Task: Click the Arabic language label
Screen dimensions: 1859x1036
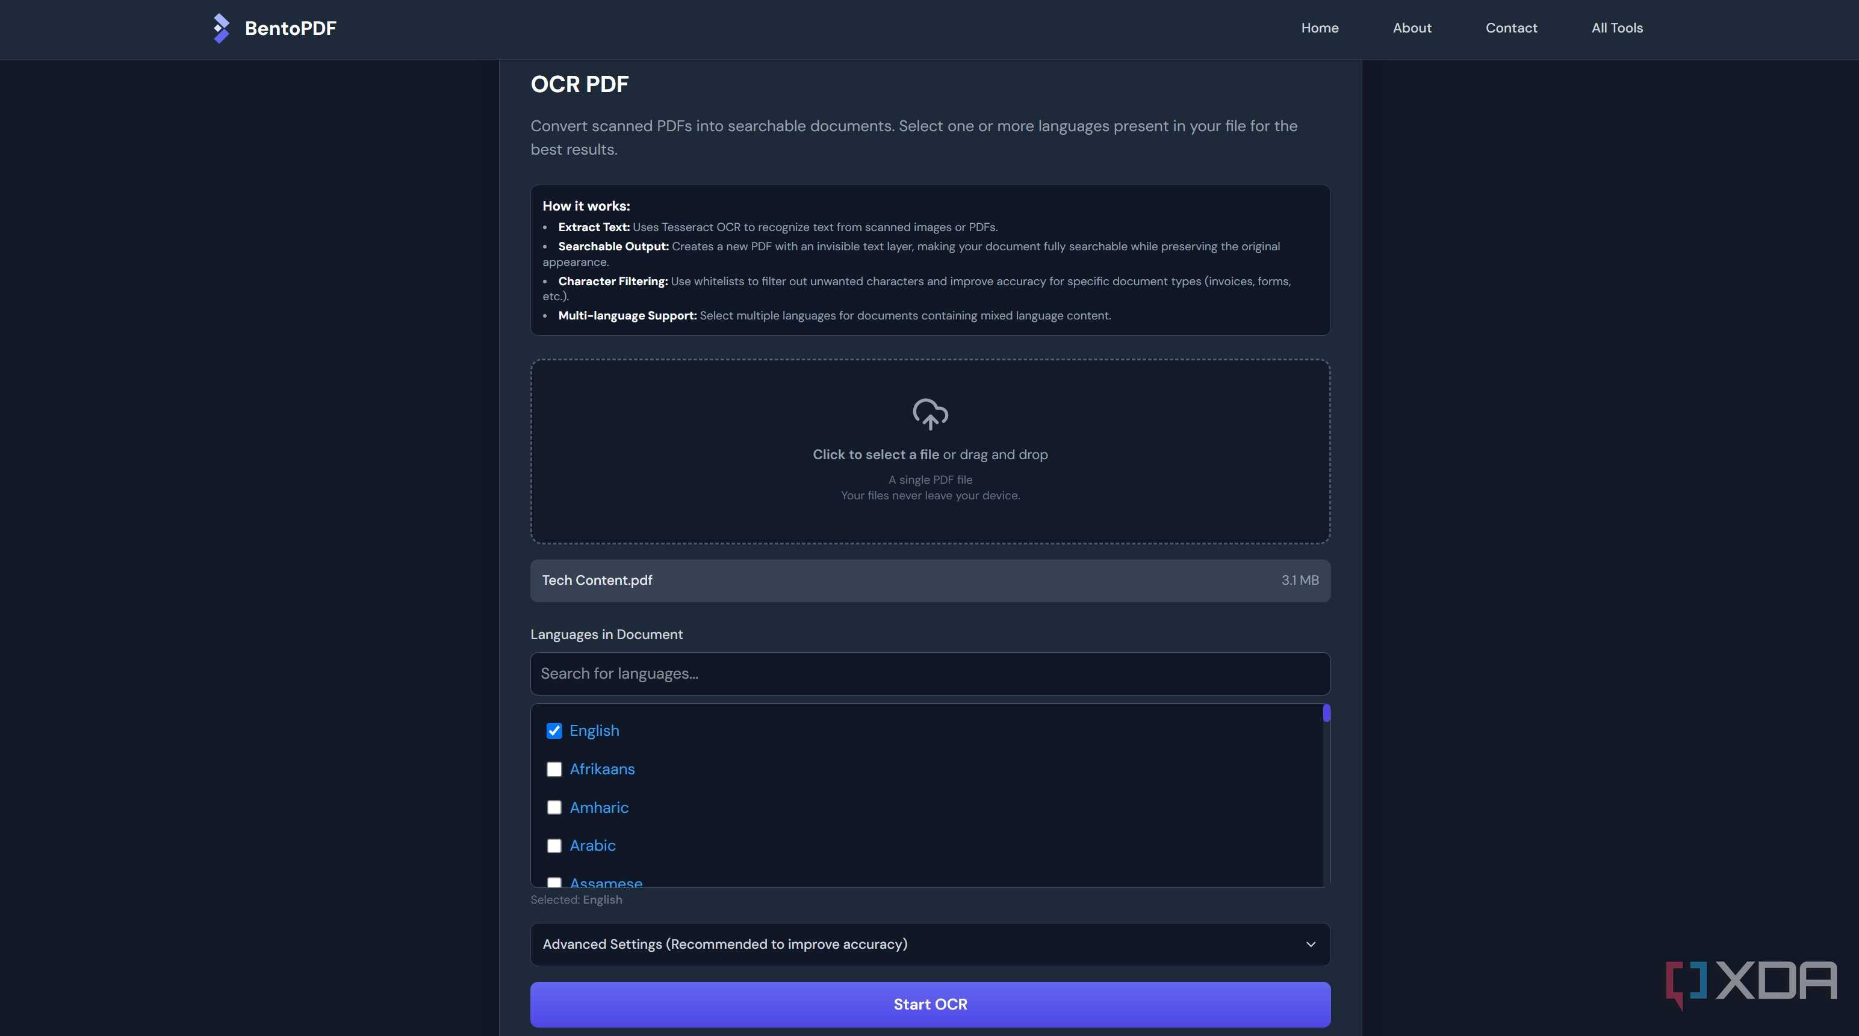Action: point(592,845)
